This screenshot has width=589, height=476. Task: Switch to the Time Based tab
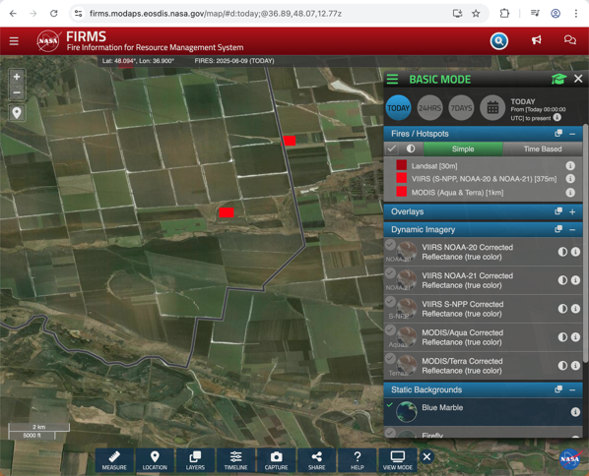coord(543,149)
